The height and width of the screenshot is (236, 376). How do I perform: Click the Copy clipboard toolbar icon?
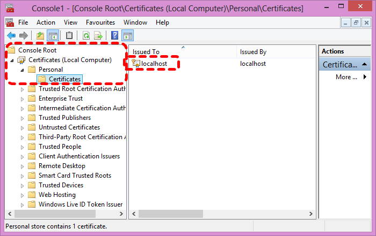[69, 36]
